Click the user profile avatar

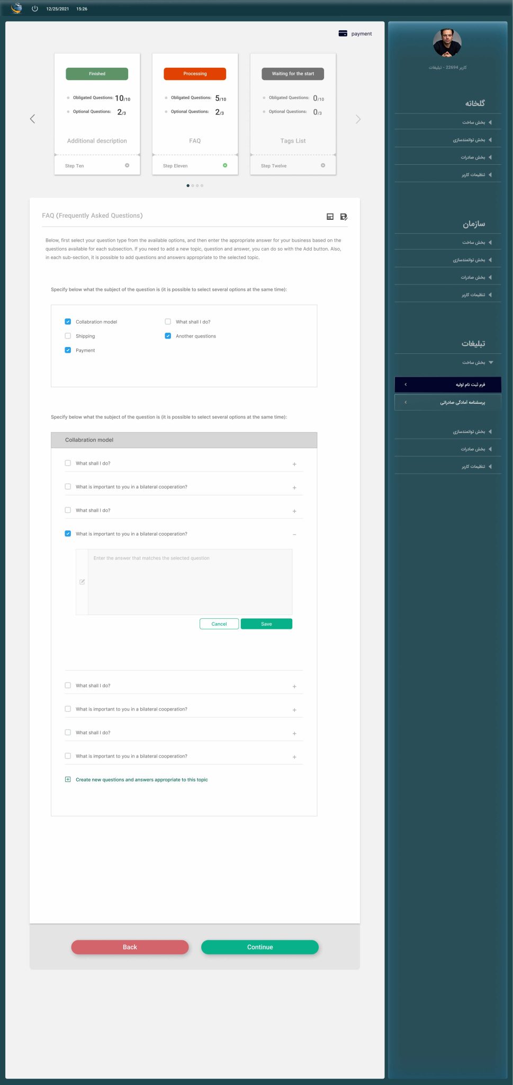(x=447, y=43)
